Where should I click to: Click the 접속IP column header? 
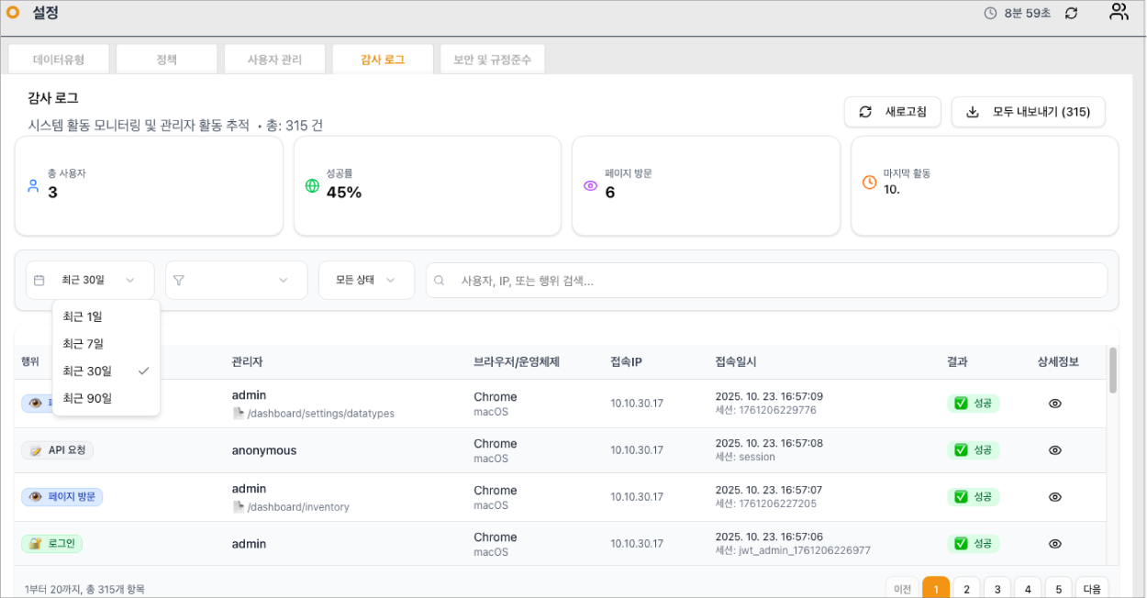tap(626, 361)
